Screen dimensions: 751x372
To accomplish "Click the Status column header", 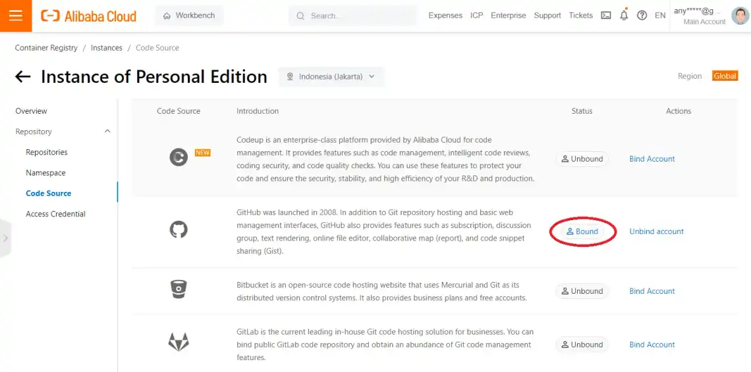I will click(x=582, y=111).
